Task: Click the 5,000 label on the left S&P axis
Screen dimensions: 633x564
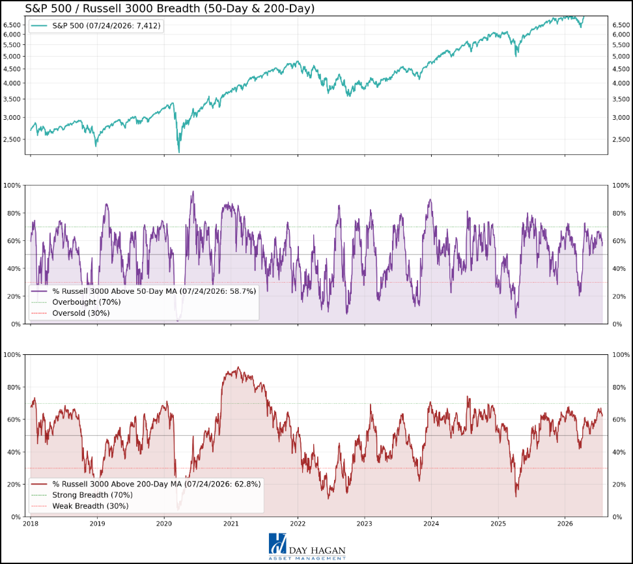Action: (12, 57)
